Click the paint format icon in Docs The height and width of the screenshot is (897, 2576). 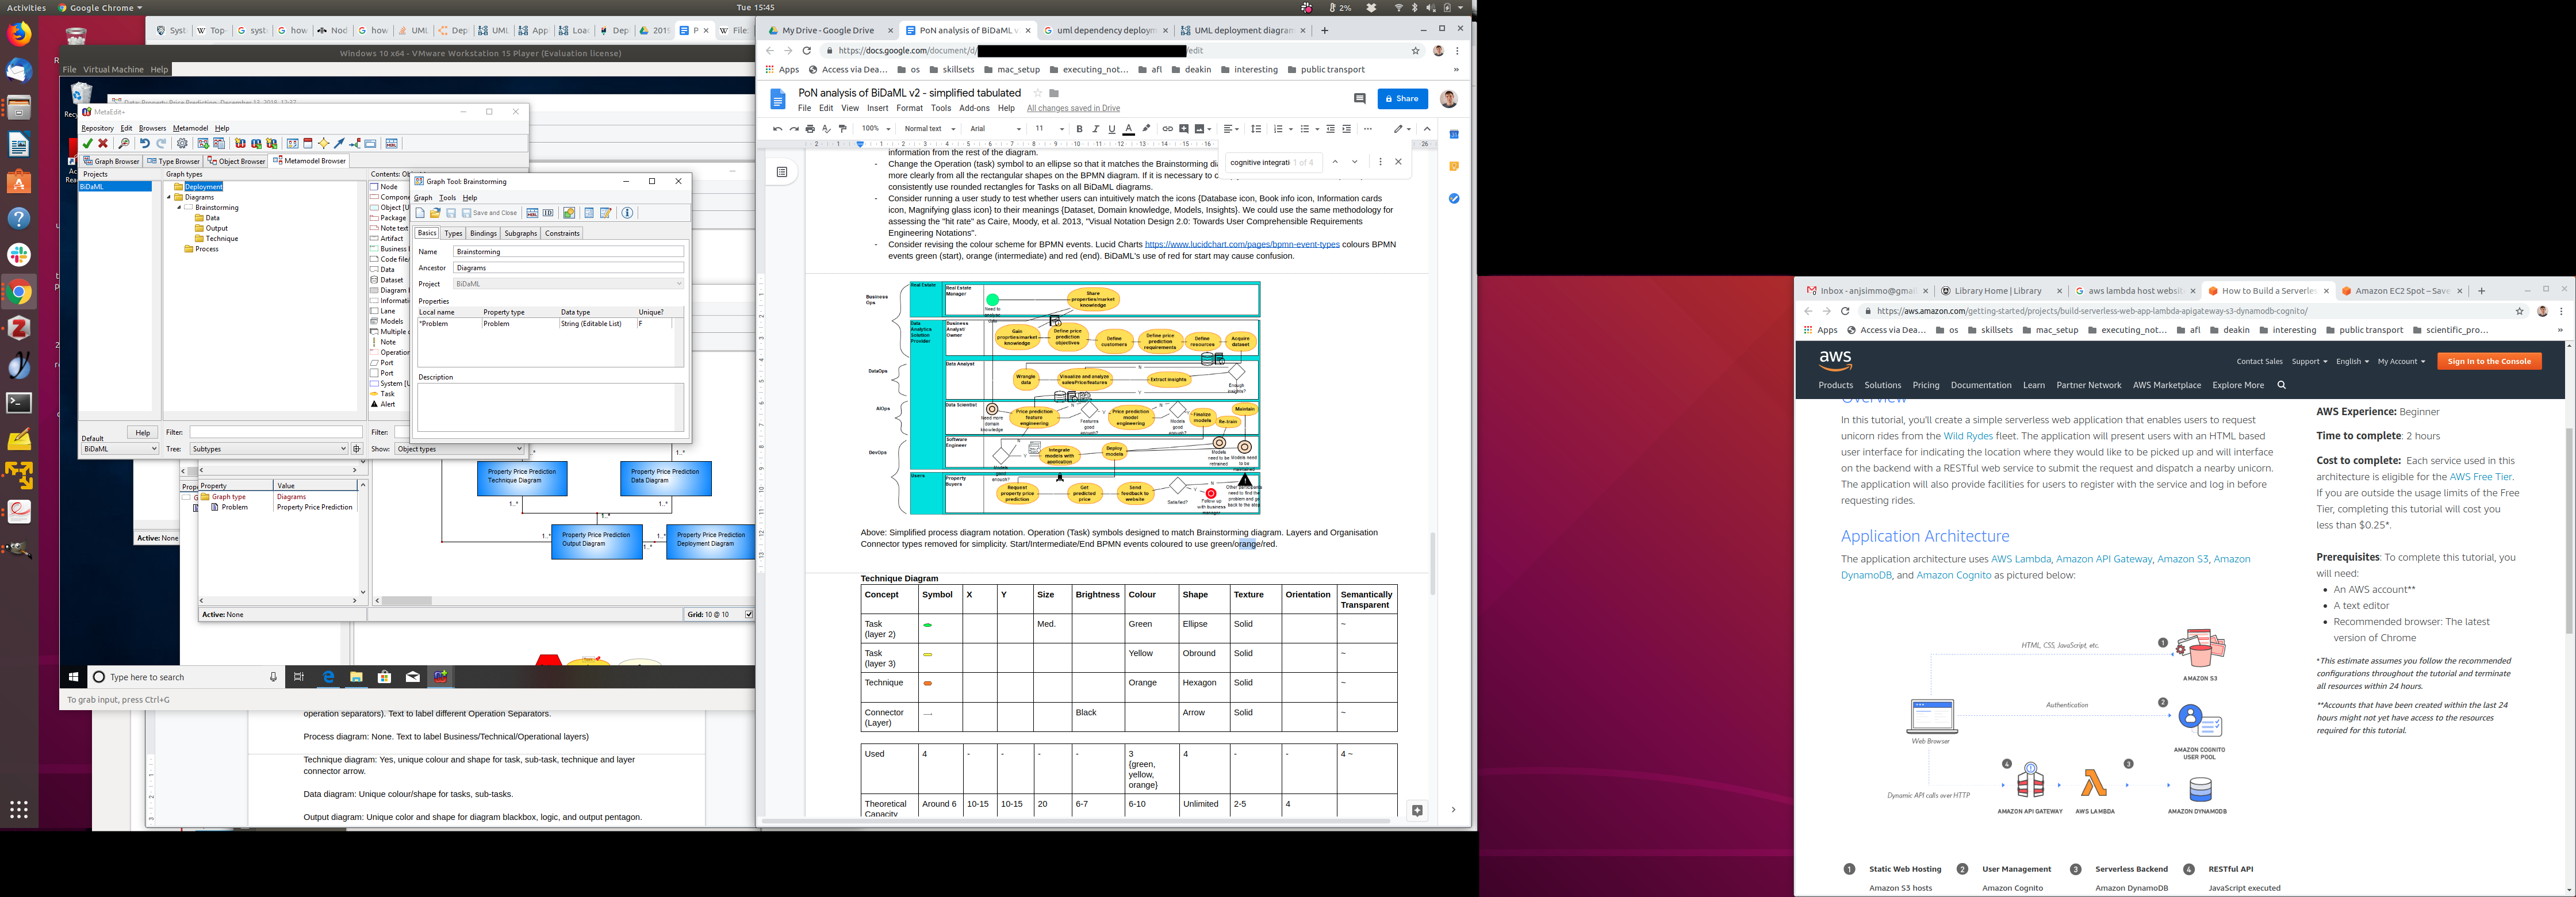tap(843, 129)
